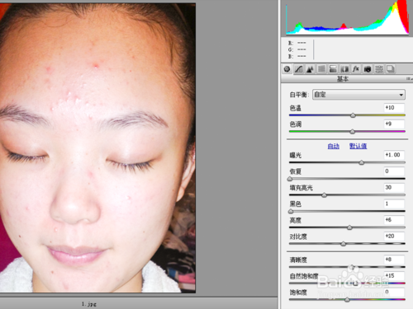
Task: Click the 恢复 value field showing 0
Action: coord(394,171)
